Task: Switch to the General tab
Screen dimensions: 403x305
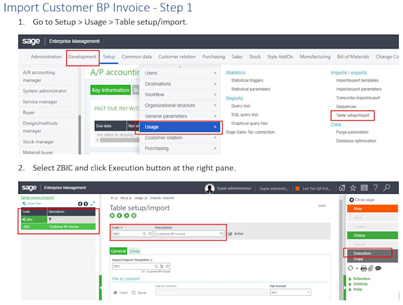Action: 118,251
